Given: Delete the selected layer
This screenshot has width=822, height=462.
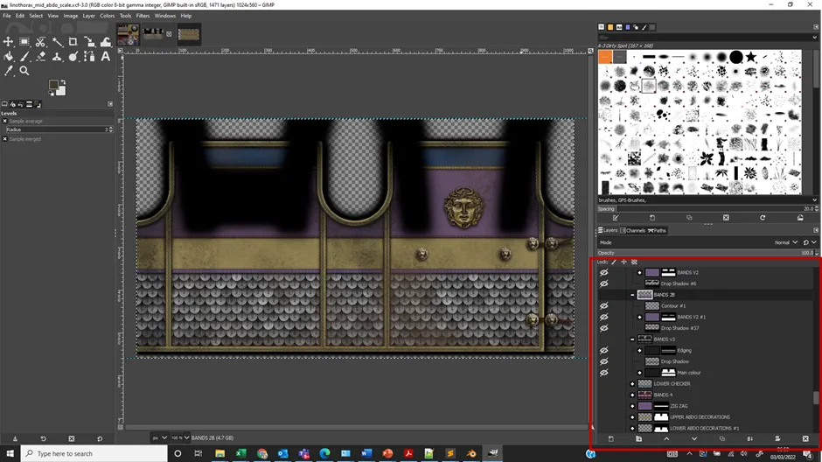Looking at the screenshot, I should pyautogui.click(x=805, y=439).
